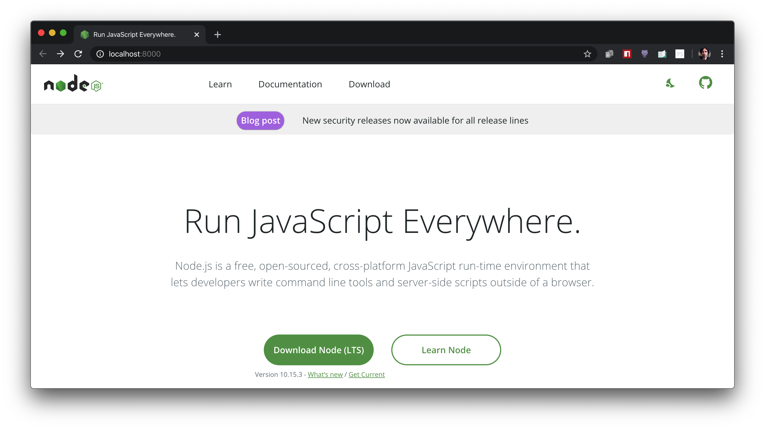Click the Learn Node button
This screenshot has height=429, width=765.
[446, 350]
